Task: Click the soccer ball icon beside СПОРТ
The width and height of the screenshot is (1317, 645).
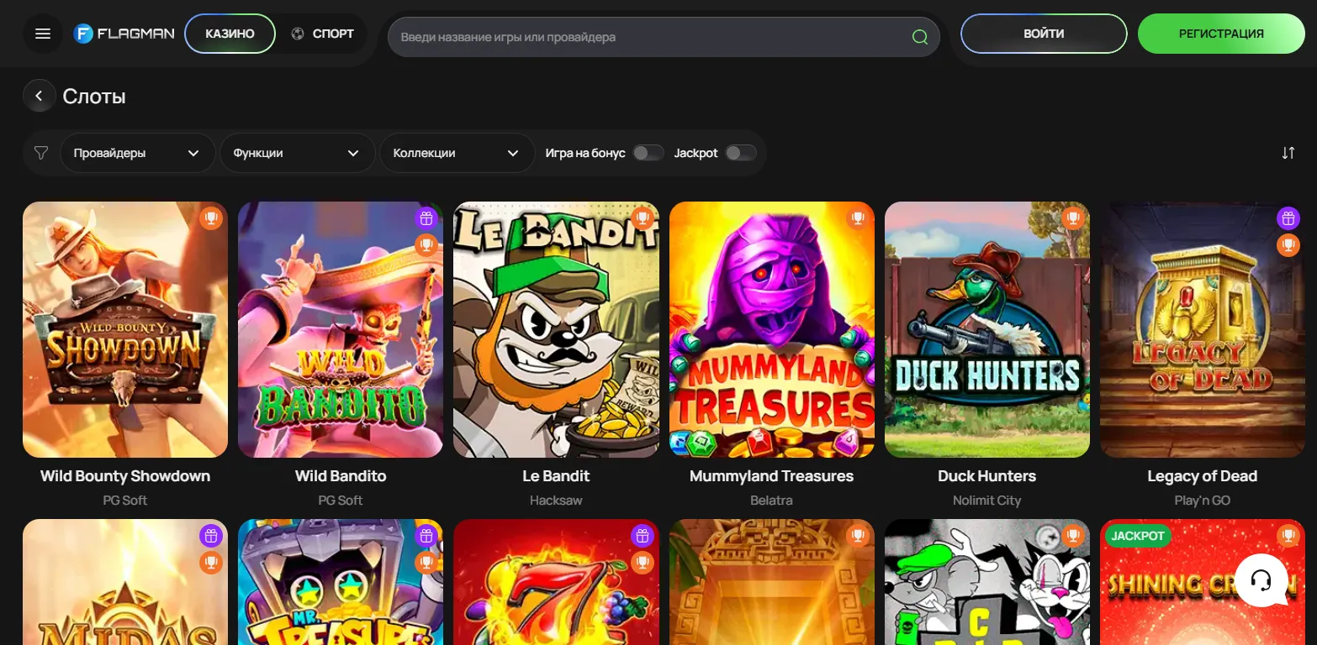Action: [297, 34]
